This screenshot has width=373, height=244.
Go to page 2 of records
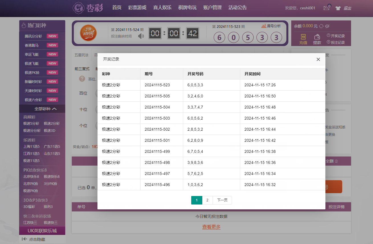[207, 200]
